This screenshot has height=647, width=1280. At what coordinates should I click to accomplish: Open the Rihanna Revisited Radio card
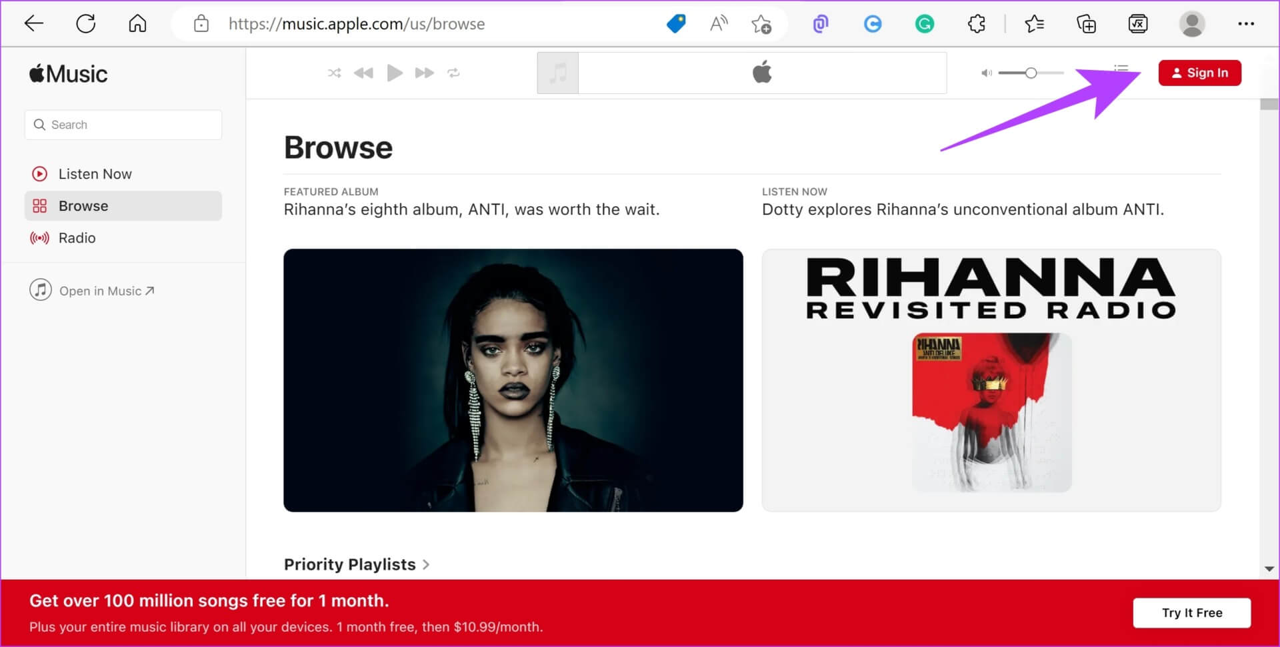tap(991, 380)
